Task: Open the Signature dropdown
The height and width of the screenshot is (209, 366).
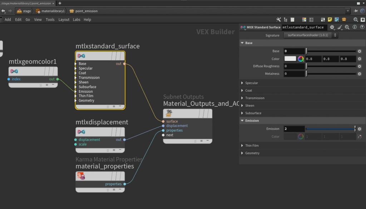Action: (310, 35)
